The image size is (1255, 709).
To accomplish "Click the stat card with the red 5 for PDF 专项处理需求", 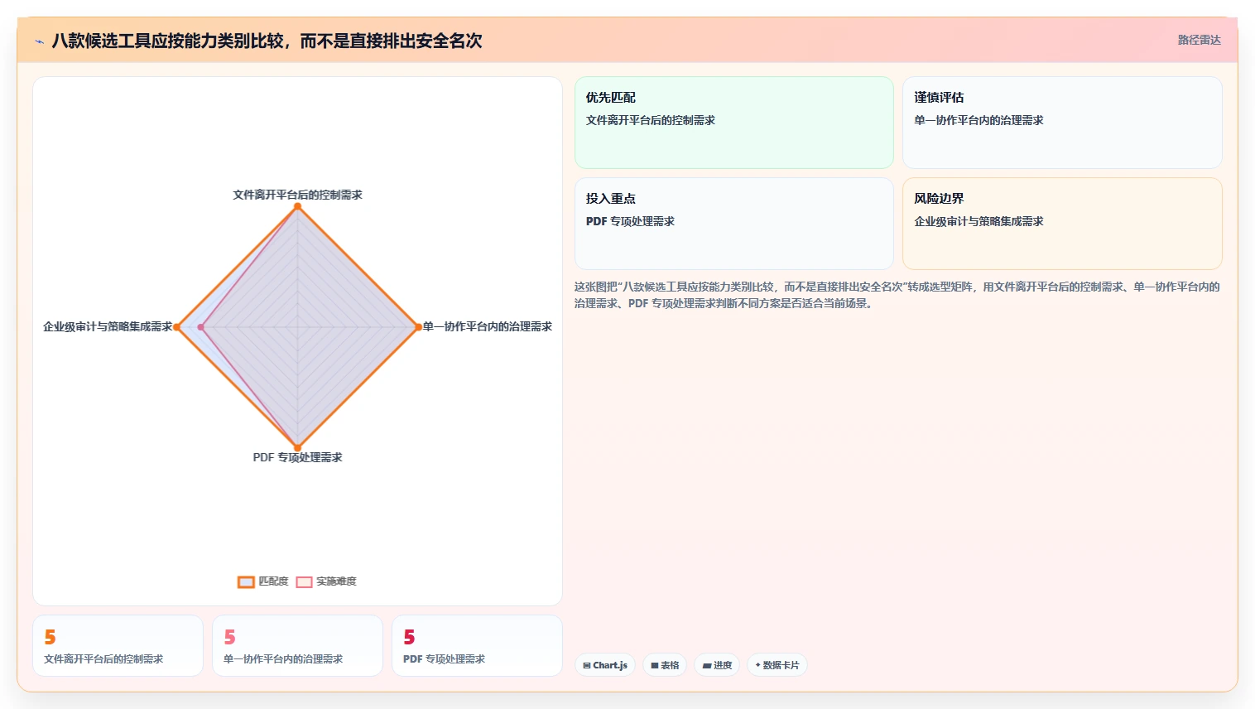I will point(477,646).
